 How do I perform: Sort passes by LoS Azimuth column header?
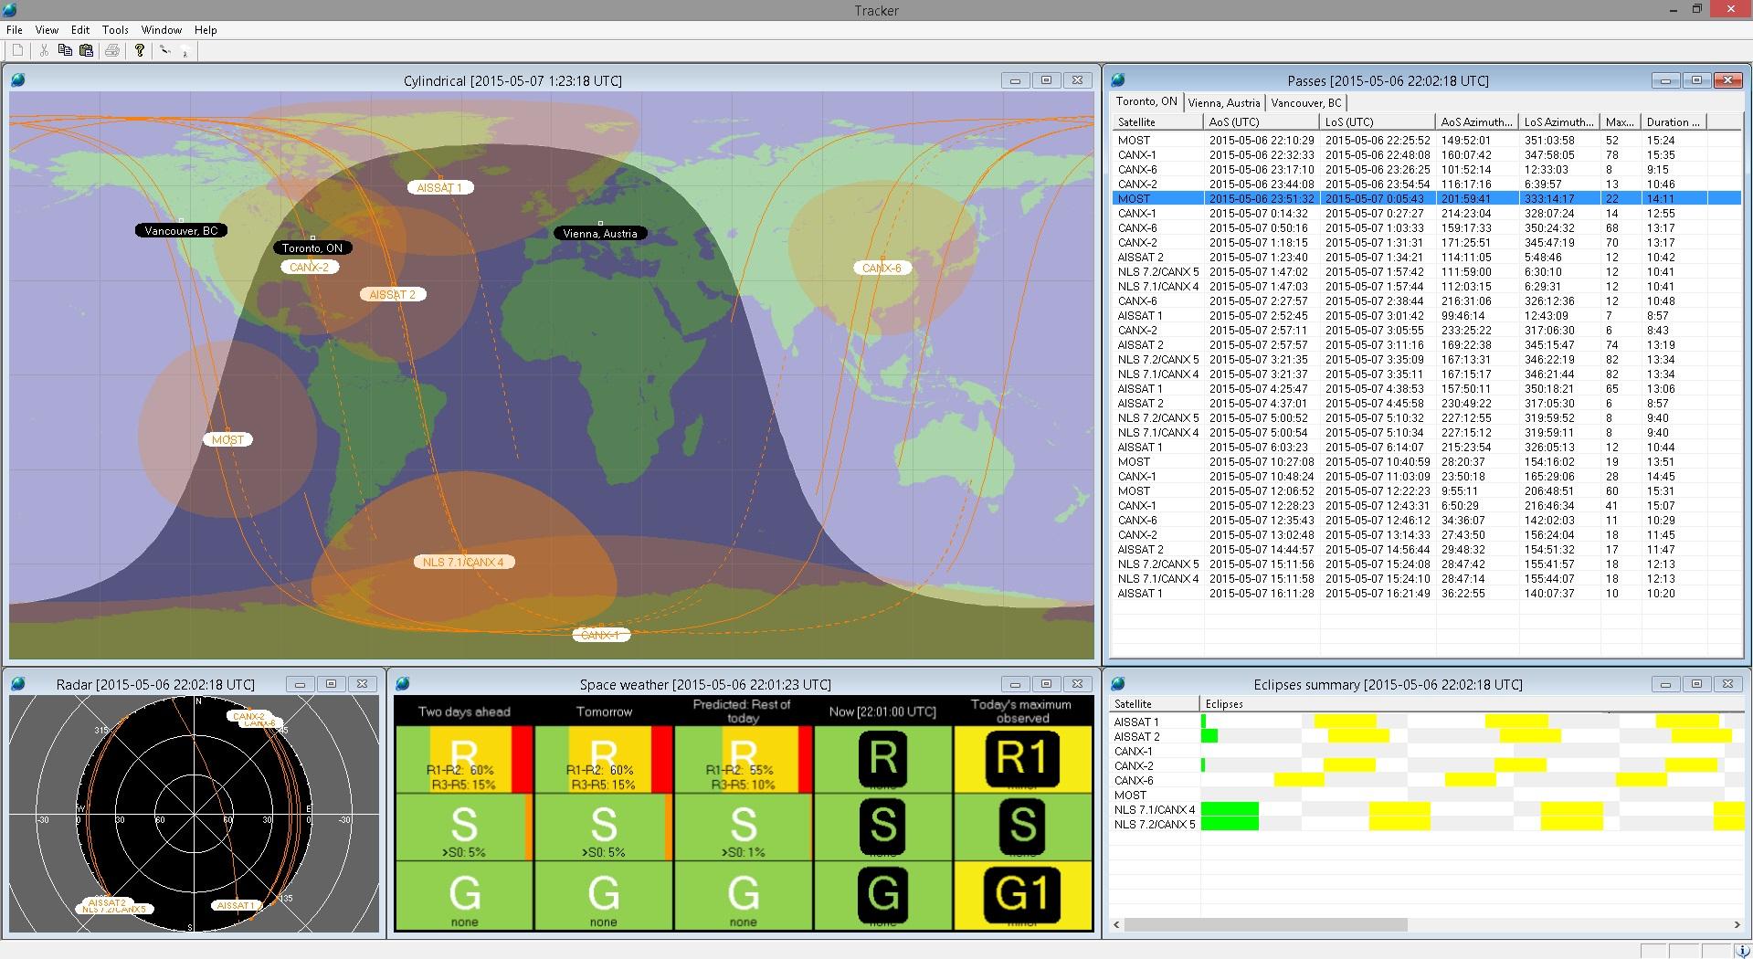coord(1558,121)
